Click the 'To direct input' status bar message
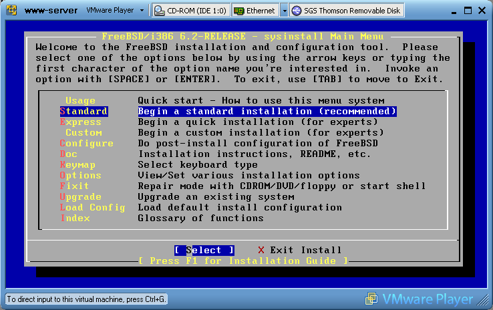The height and width of the screenshot is (310, 493). pyautogui.click(x=86, y=299)
